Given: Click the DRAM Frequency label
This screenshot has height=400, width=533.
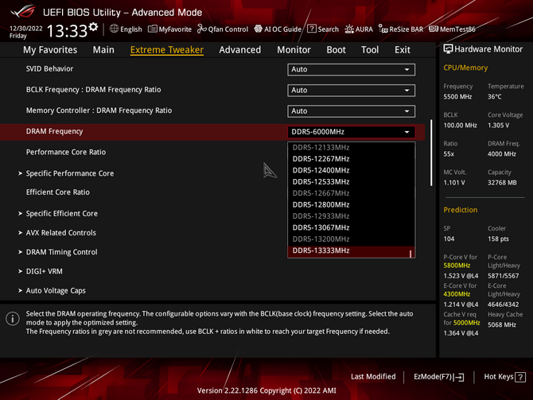Looking at the screenshot, I should tap(54, 131).
